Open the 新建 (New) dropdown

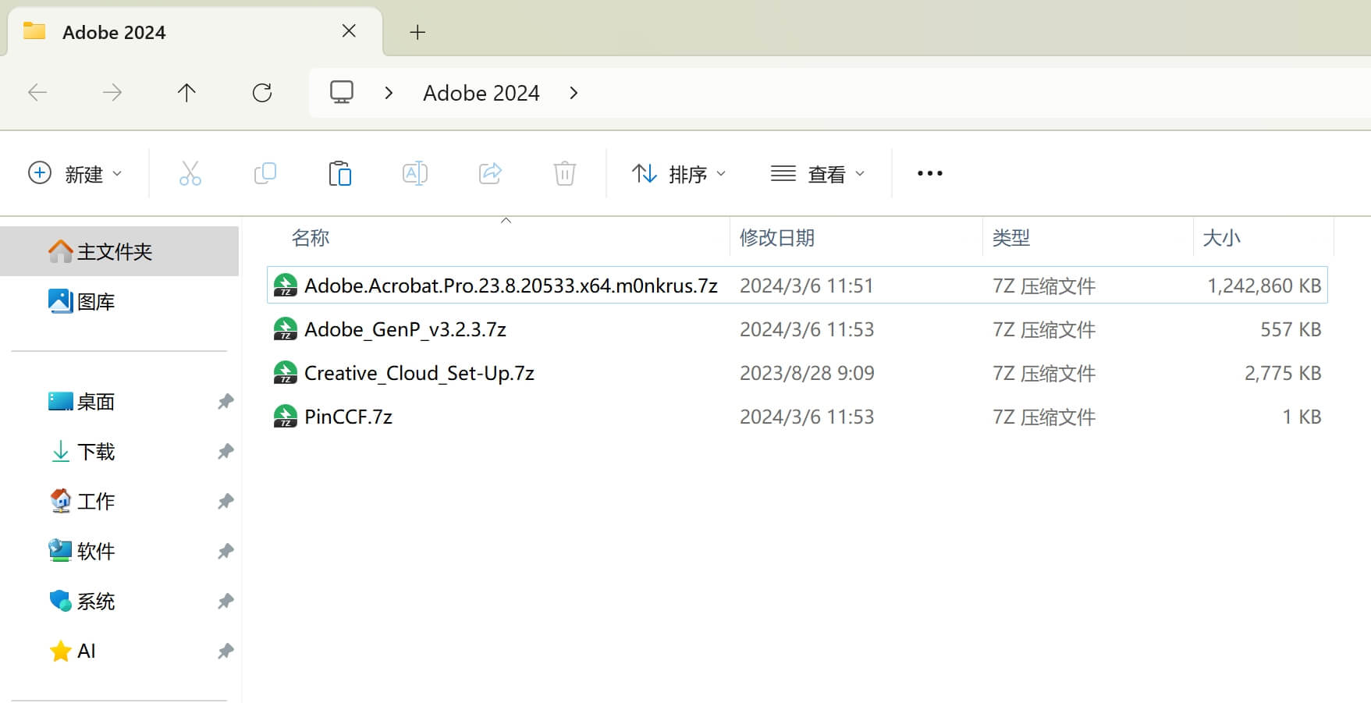point(75,173)
